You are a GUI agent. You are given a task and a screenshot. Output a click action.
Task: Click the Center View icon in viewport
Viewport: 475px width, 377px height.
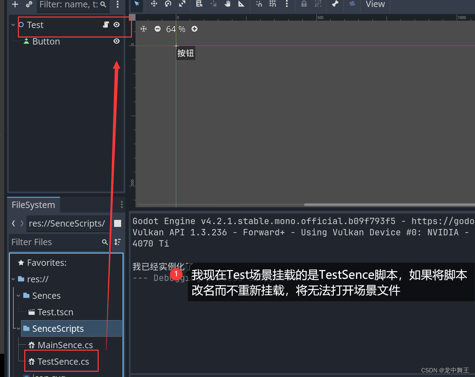click(144, 29)
